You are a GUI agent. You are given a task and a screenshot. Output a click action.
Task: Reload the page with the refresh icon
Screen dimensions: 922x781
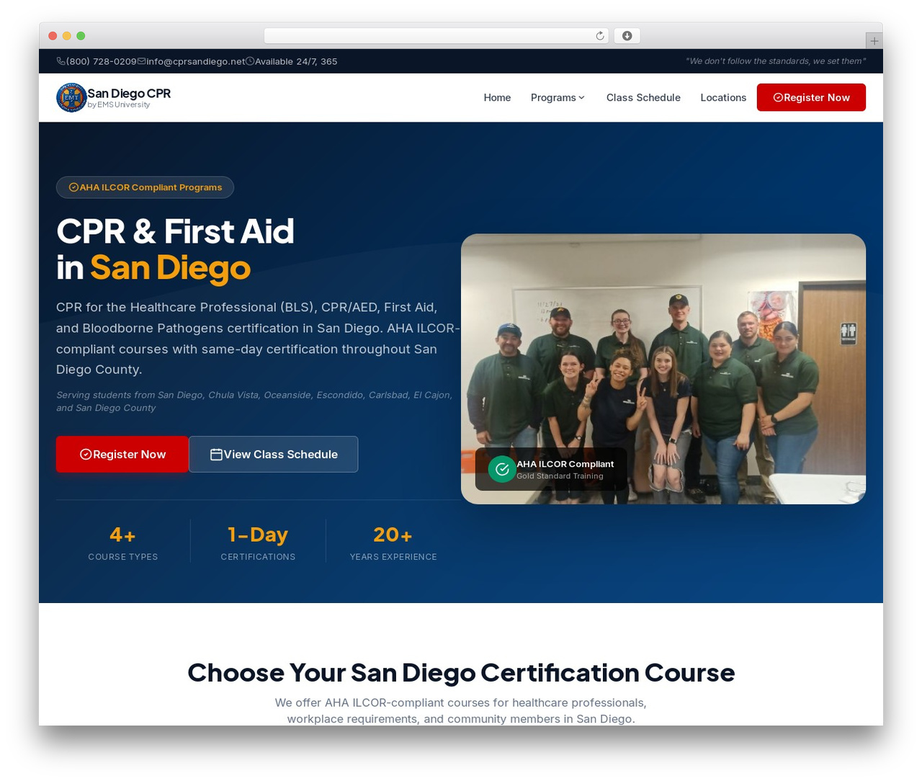click(600, 36)
